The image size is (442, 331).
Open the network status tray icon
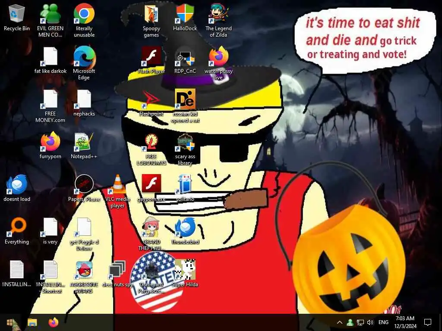pyautogui.click(x=360, y=322)
